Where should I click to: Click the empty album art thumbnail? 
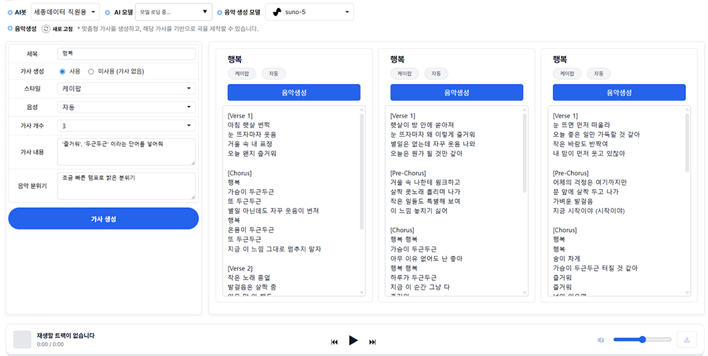click(22, 339)
